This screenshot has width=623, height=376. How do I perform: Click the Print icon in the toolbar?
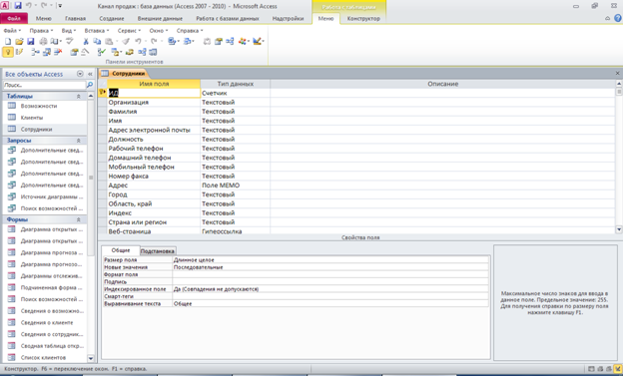pyautogui.click(x=43, y=41)
